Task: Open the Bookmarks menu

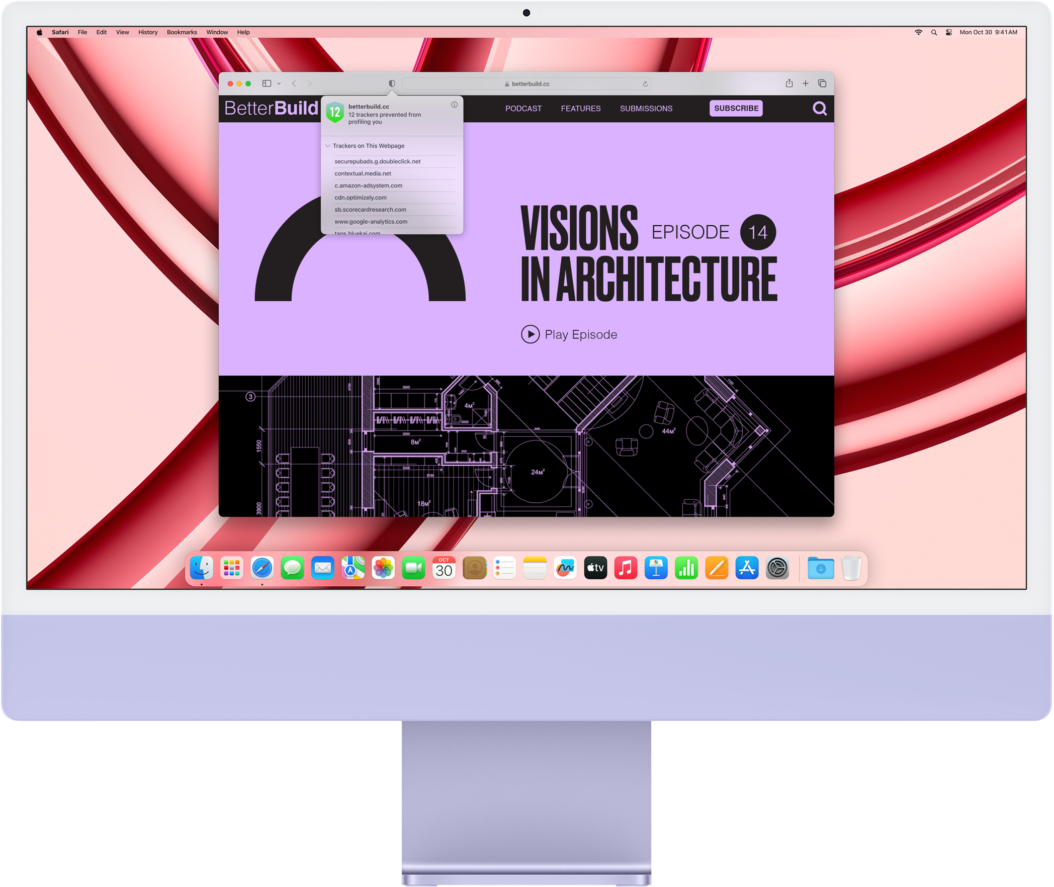Action: pos(182,32)
